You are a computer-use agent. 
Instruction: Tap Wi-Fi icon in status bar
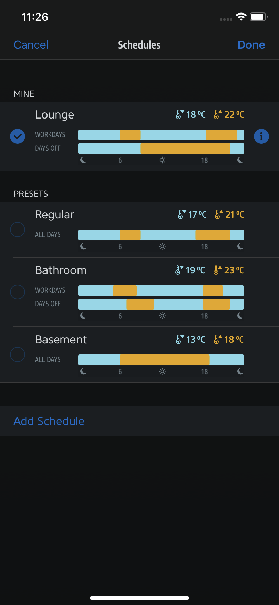[241, 17]
